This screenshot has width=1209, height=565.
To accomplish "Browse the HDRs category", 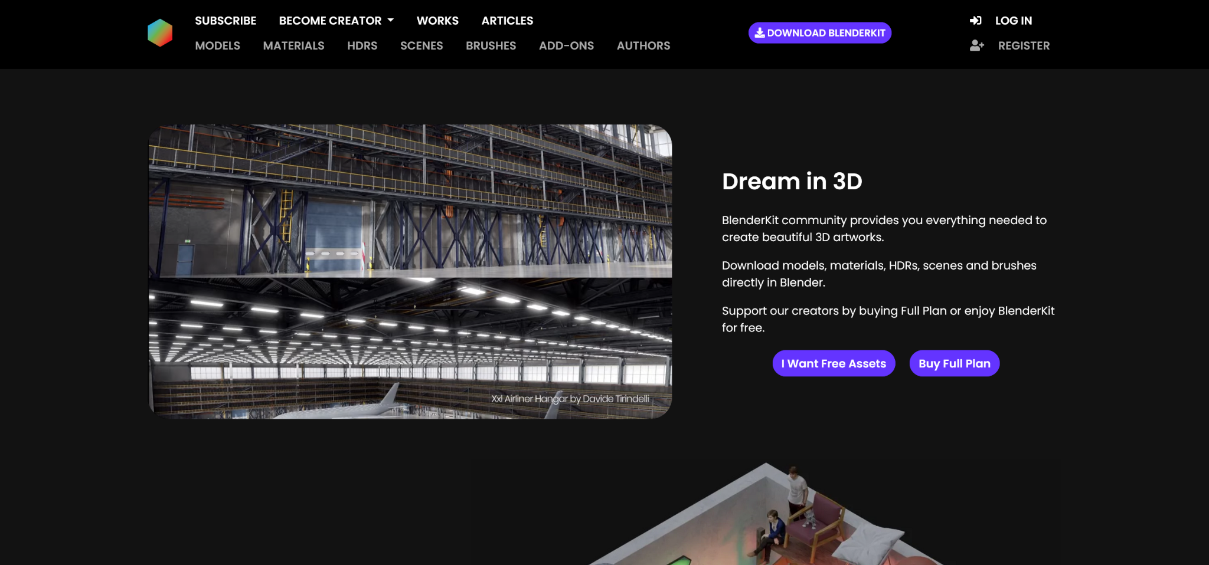I will click(362, 45).
